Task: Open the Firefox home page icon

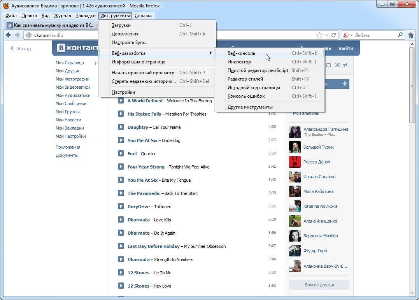Action: 411,35
